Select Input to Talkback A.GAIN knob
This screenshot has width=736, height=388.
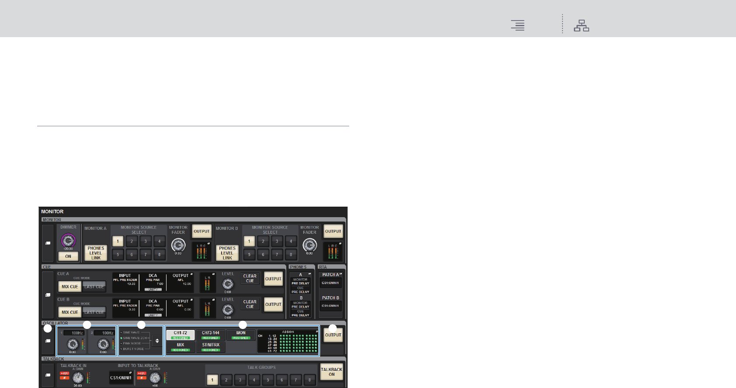click(155, 378)
